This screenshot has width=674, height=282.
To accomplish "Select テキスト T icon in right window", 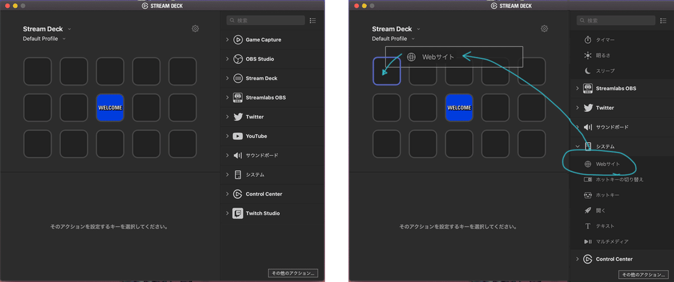I will tap(588, 226).
